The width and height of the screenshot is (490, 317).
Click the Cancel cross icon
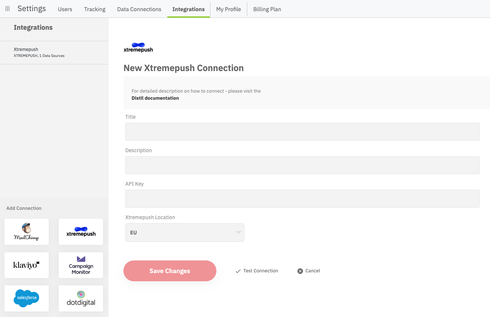click(300, 271)
